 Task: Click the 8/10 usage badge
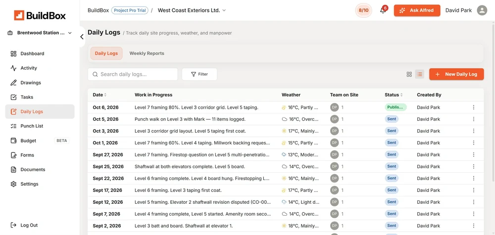click(x=363, y=10)
